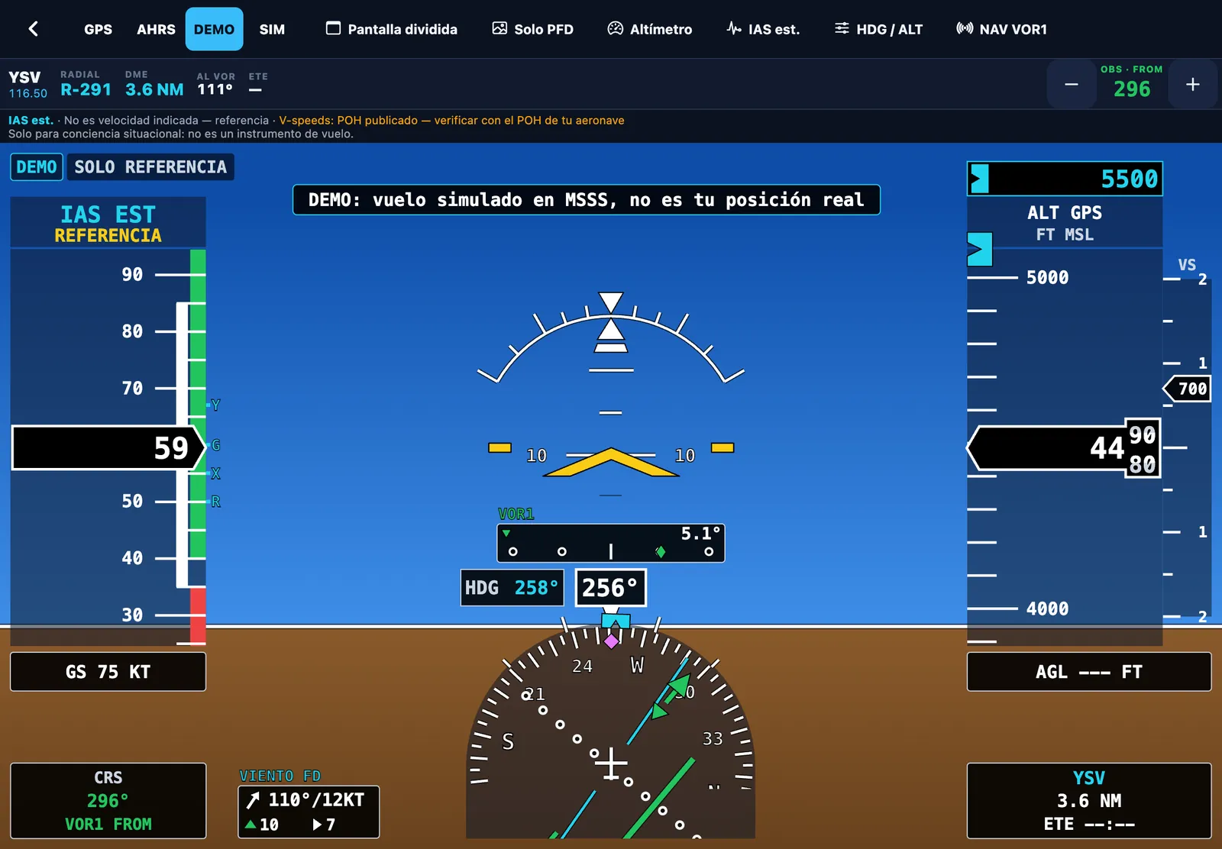
Task: Increase OBS with plus button
Action: point(1192,84)
